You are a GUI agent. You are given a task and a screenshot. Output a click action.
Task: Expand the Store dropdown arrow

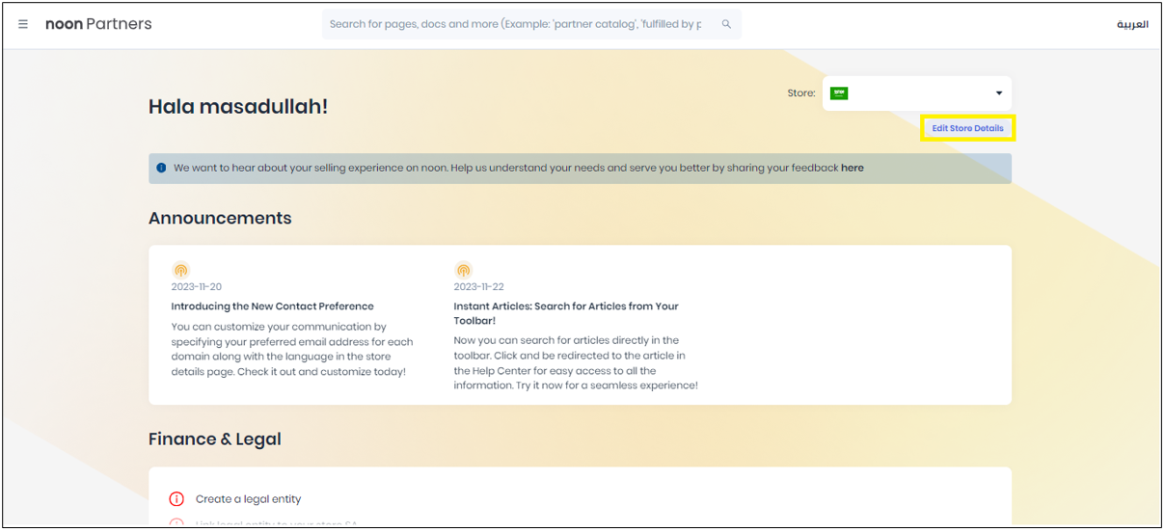tap(999, 93)
